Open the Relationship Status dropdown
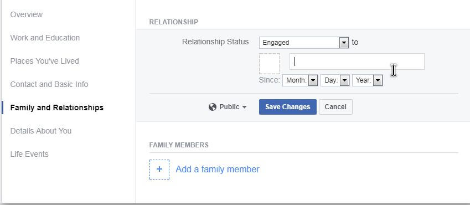This screenshot has width=470, height=205. 304,43
